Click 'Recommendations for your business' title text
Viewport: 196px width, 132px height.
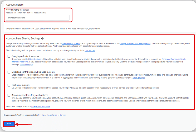pos(30,95)
